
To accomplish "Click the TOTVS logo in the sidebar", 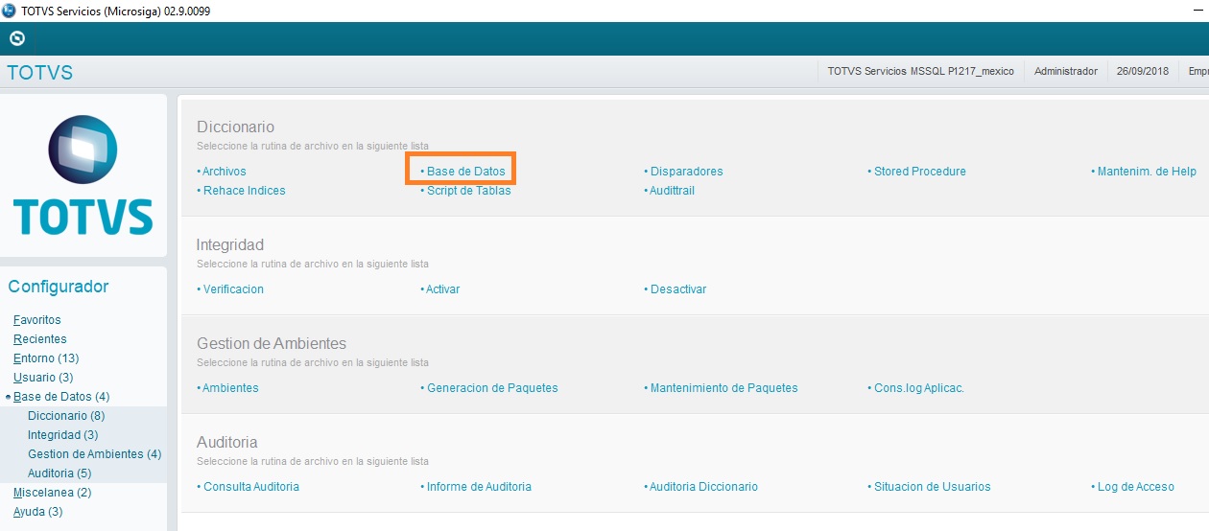I will pyautogui.click(x=83, y=175).
